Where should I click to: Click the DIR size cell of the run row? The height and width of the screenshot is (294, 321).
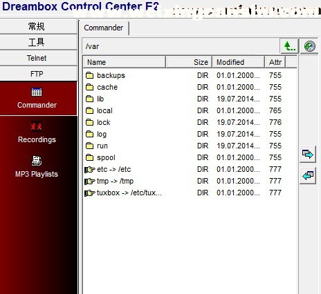[x=203, y=146]
